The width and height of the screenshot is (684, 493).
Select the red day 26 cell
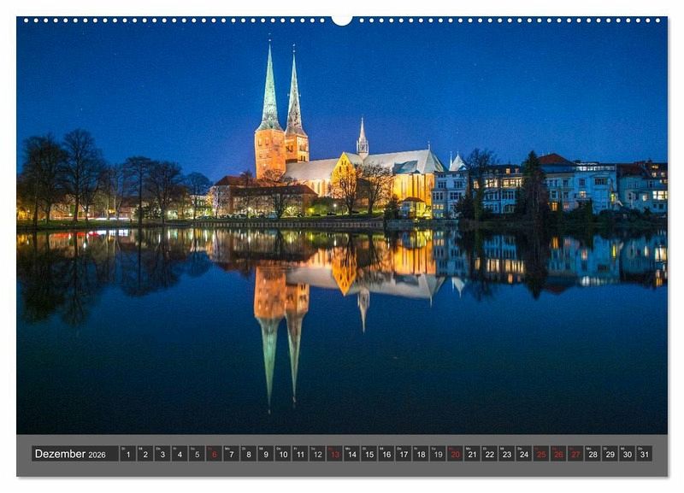pyautogui.click(x=557, y=454)
